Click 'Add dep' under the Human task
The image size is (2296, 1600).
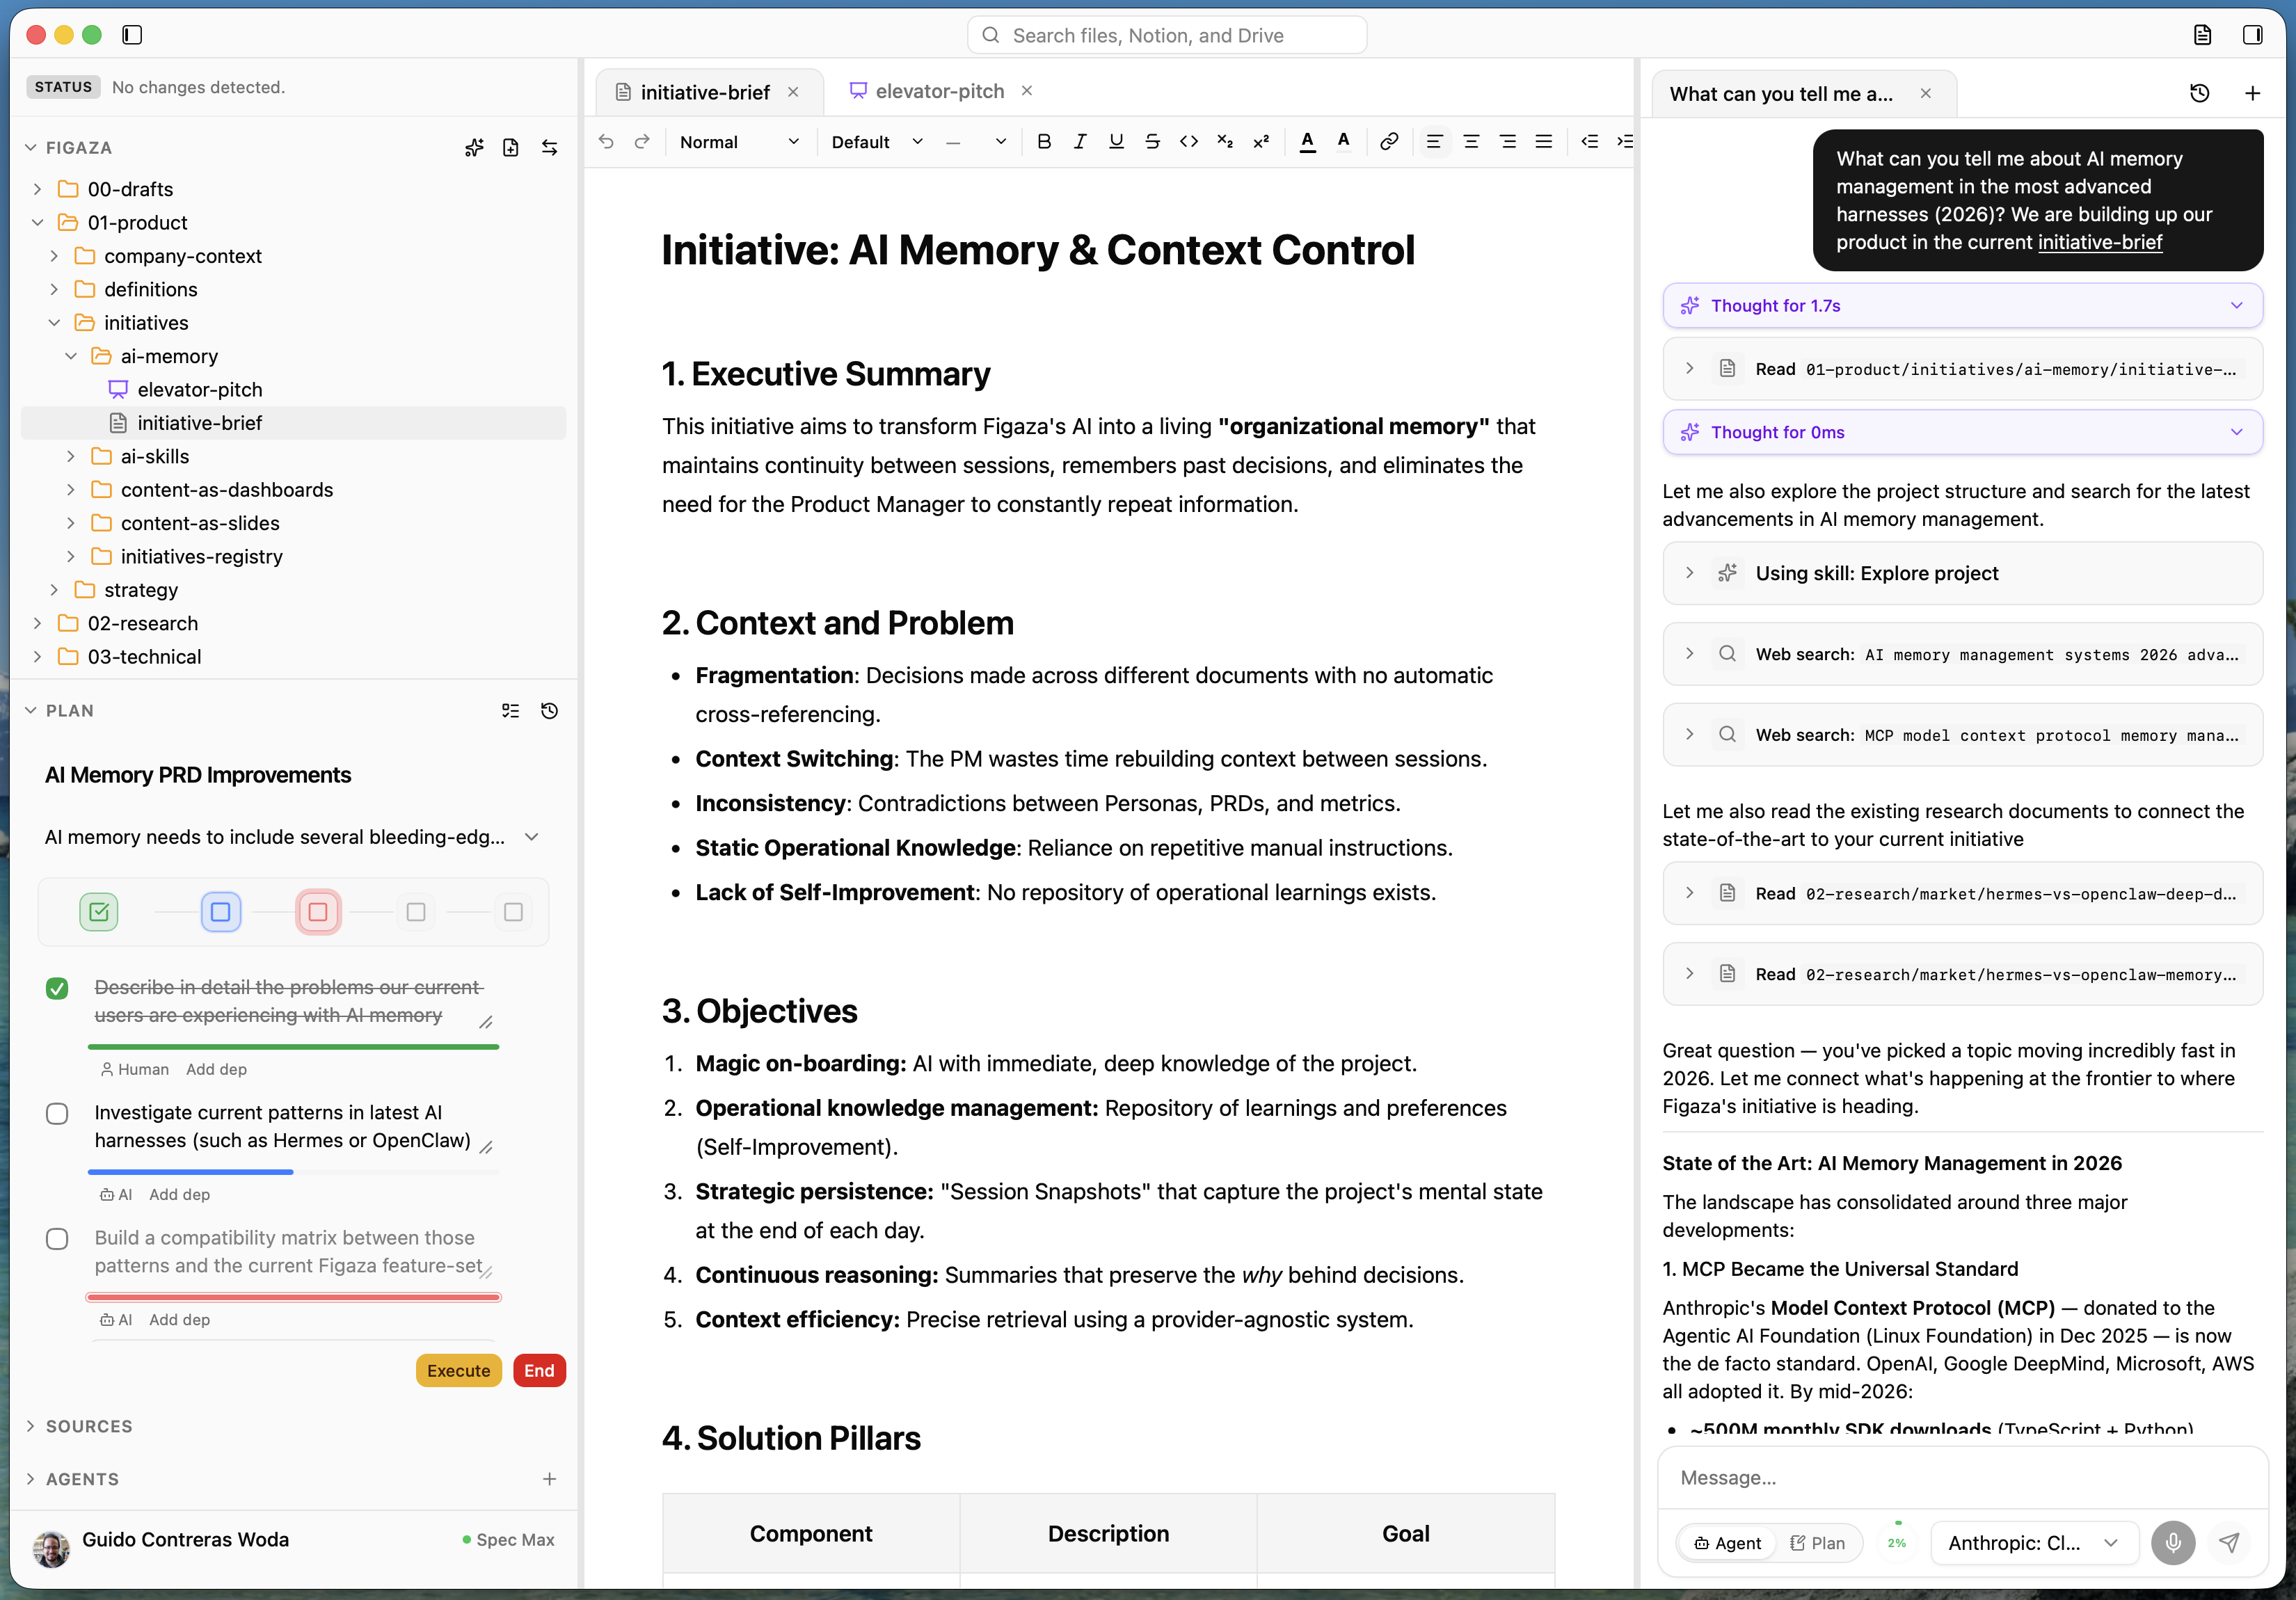[216, 1069]
